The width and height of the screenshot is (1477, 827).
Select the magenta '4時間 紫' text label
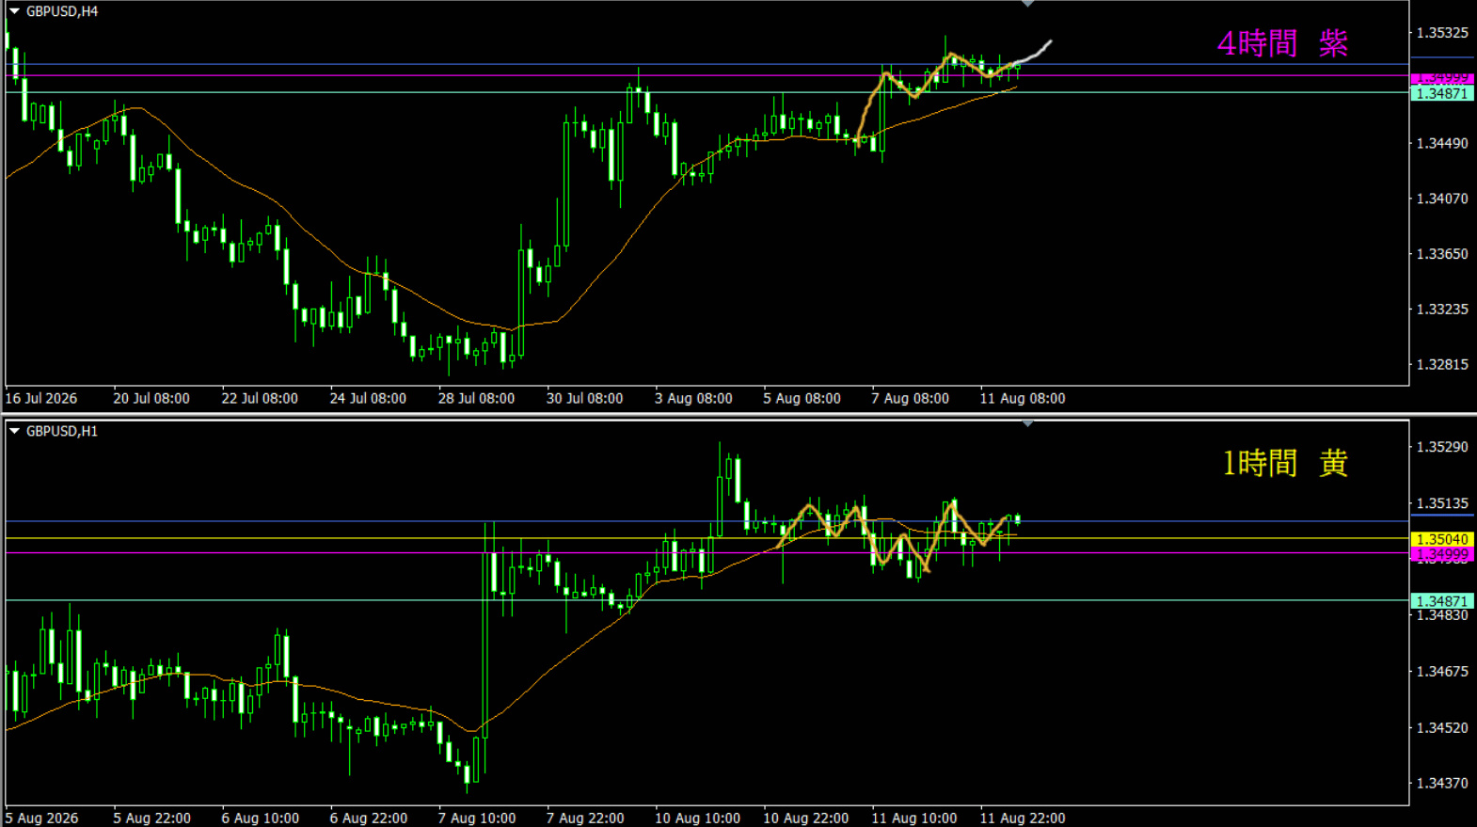(1282, 43)
